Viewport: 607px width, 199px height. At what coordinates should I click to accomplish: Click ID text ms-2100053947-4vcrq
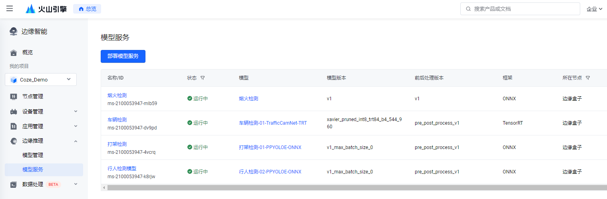coord(131,152)
